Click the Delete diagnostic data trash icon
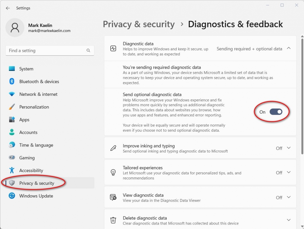The width and height of the screenshot is (304, 229). (x=113, y=220)
